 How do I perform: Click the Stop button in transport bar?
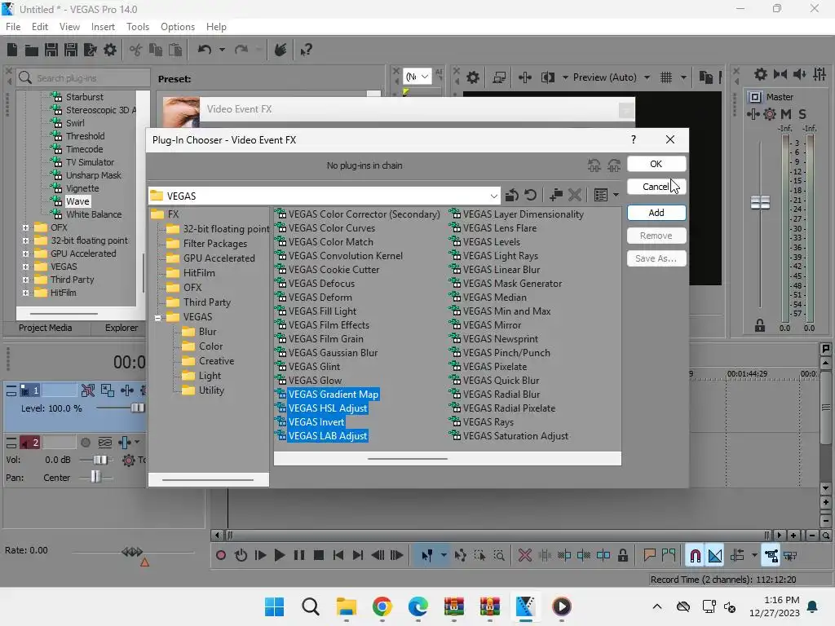point(319,556)
